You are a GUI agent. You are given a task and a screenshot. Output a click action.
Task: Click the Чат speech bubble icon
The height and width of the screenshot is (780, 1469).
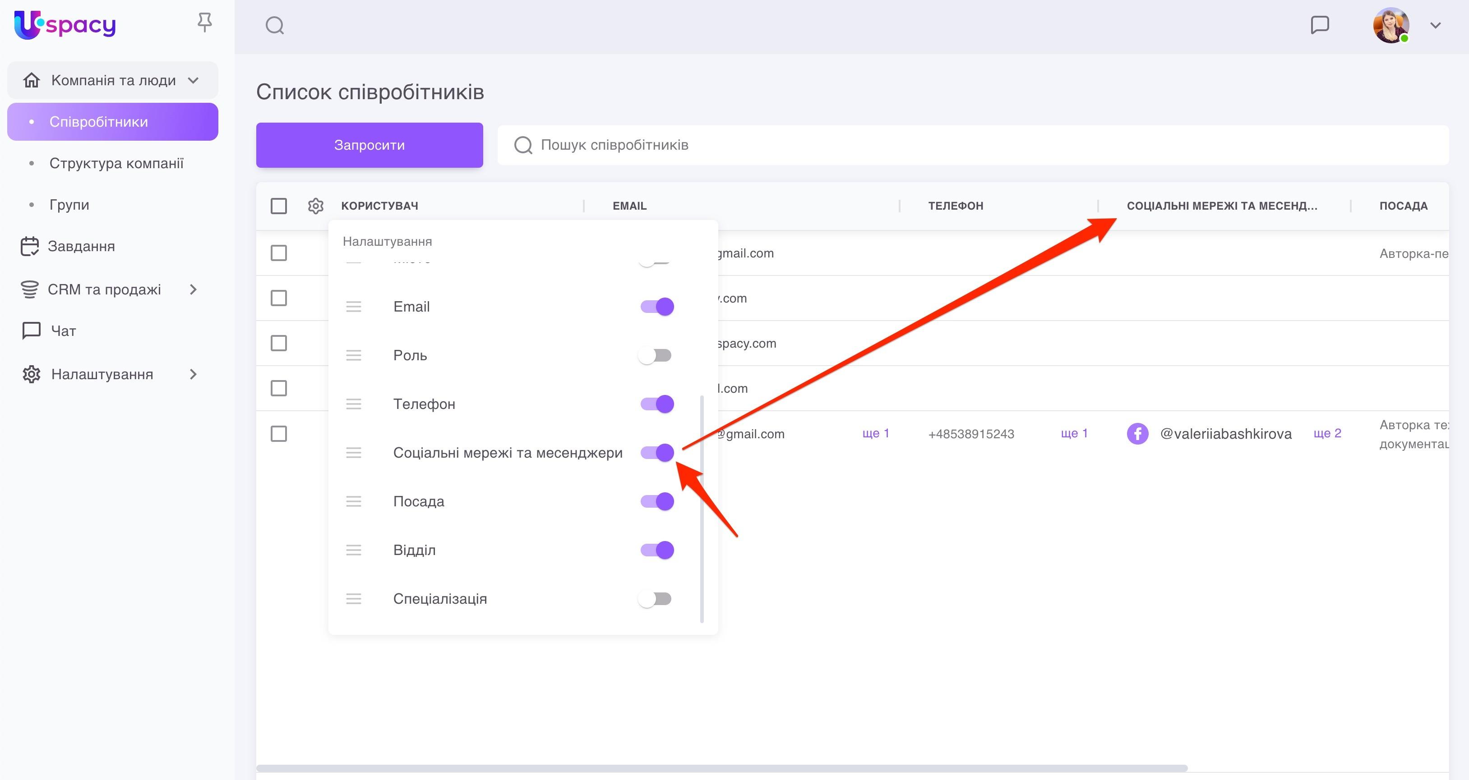pyautogui.click(x=31, y=331)
